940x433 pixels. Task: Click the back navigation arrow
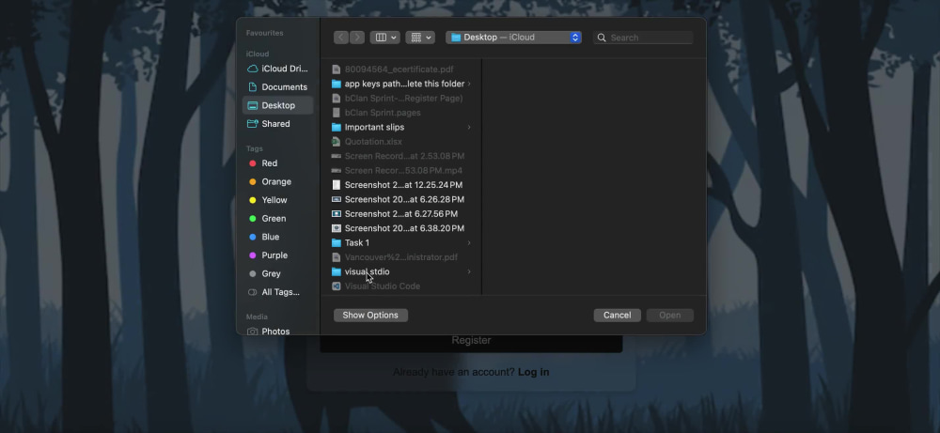pos(341,38)
